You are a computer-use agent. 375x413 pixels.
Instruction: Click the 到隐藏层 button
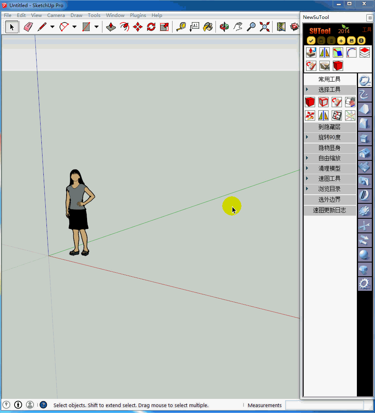coord(330,127)
